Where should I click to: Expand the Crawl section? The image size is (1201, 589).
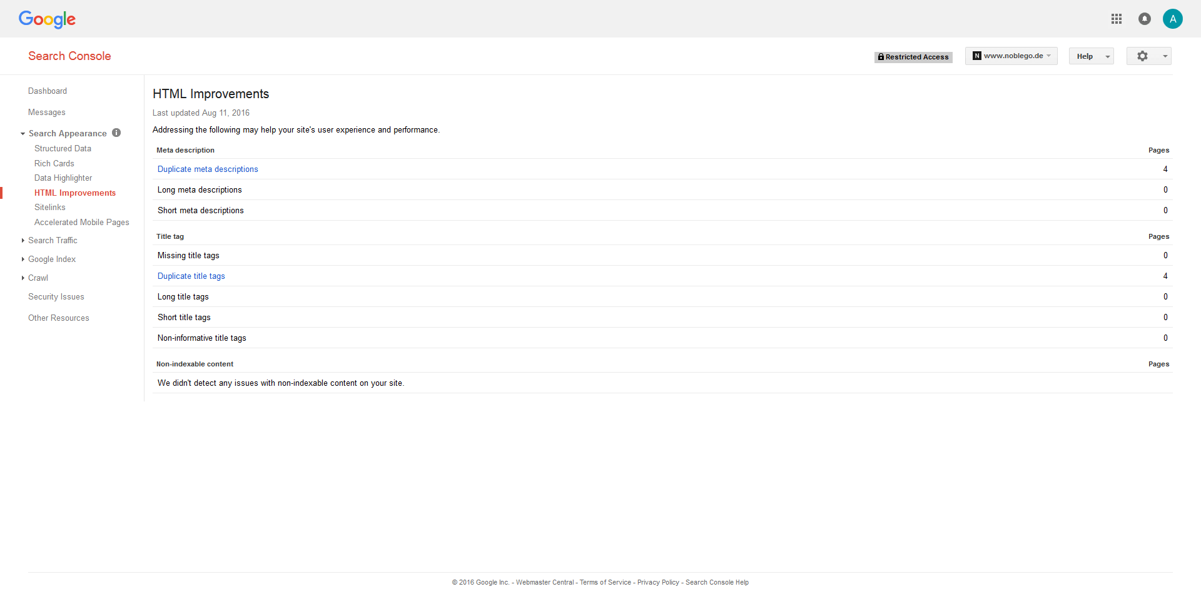tap(38, 278)
